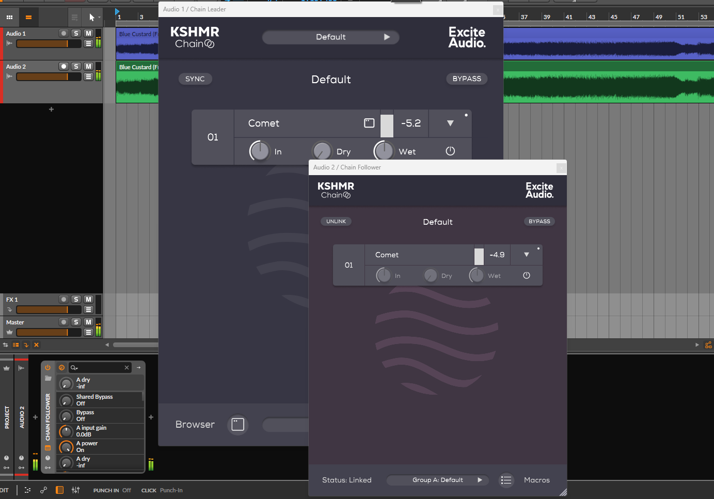Open the Browser icon in Chain Leader
This screenshot has height=499, width=714.
click(238, 425)
